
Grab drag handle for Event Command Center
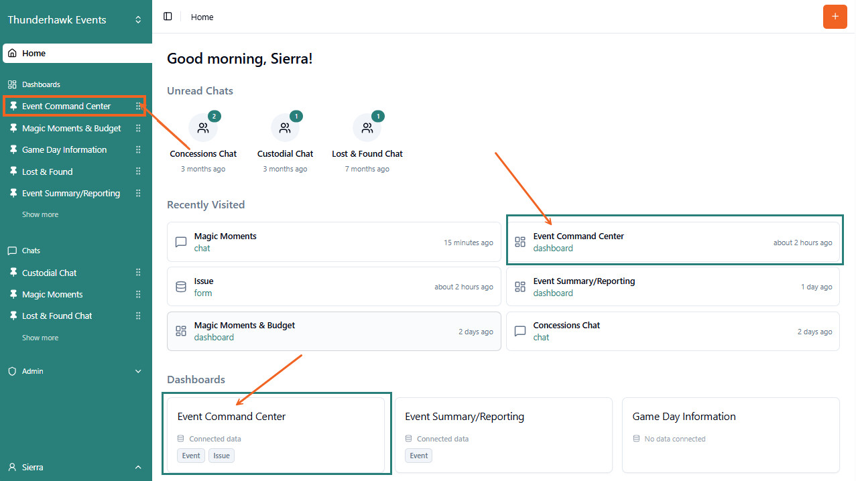tap(138, 106)
